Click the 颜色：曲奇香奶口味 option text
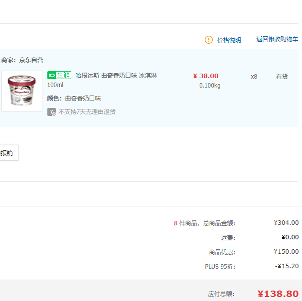This screenshot has width=302, height=301. (74, 99)
